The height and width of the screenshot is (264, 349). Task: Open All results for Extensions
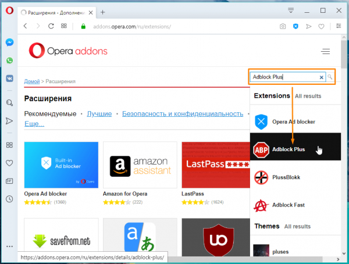pyautogui.click(x=308, y=96)
